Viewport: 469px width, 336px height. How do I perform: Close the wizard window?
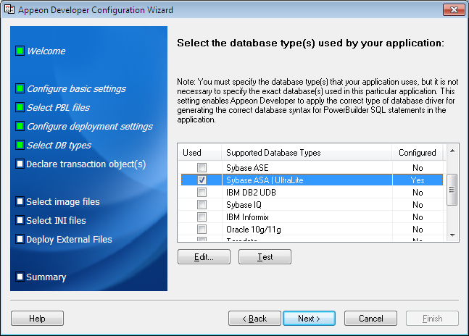[x=454, y=10]
